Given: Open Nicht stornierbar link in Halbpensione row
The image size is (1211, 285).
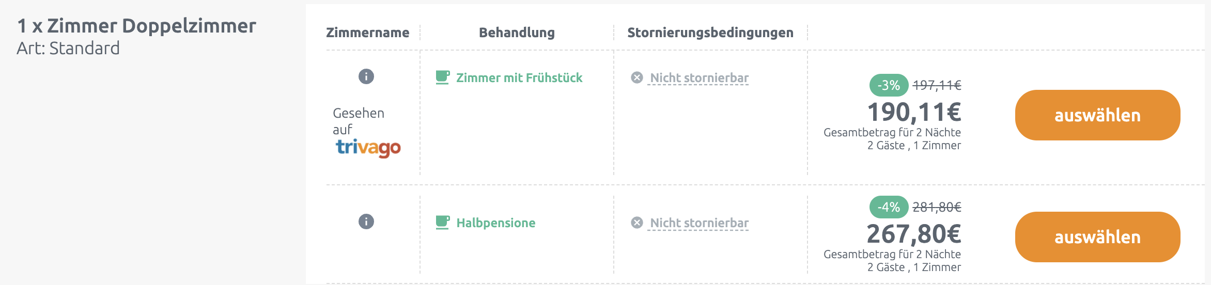Looking at the screenshot, I should (699, 223).
